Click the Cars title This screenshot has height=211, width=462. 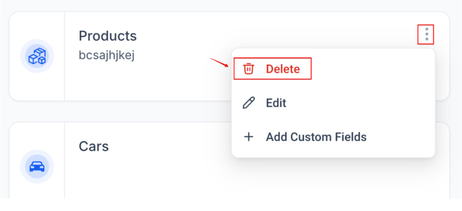tap(93, 146)
